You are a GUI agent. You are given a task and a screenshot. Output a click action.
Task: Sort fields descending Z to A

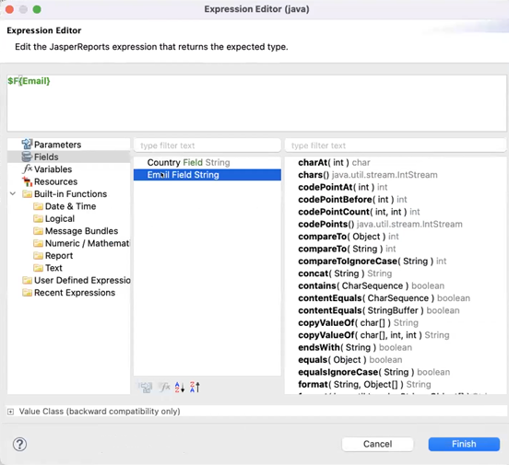[x=195, y=387]
